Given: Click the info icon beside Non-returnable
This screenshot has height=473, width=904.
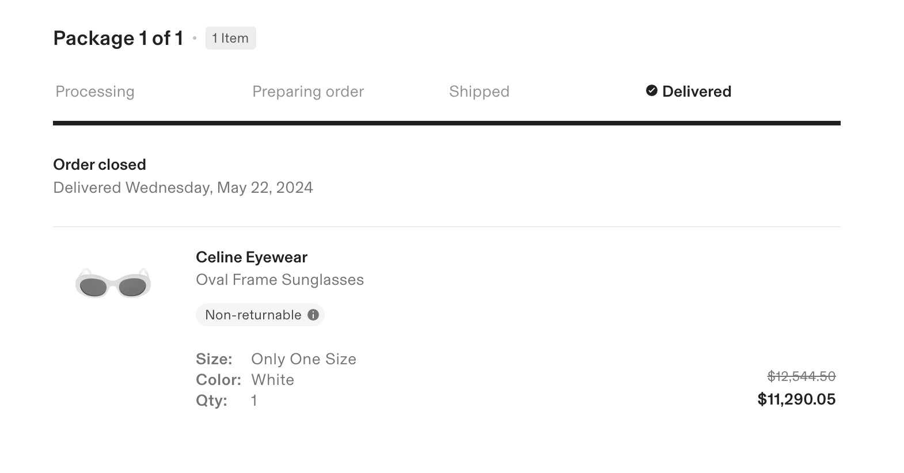Looking at the screenshot, I should [x=313, y=315].
